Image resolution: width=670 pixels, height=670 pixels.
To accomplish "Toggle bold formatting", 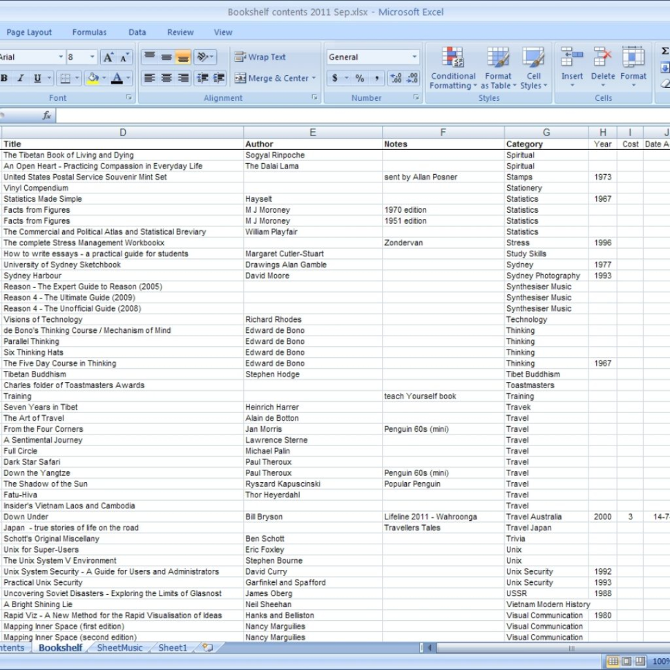I will [x=4, y=78].
